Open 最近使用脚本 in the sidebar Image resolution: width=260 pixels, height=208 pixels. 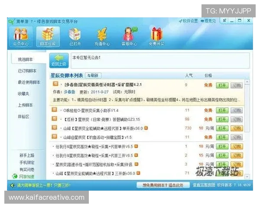click(x=29, y=82)
